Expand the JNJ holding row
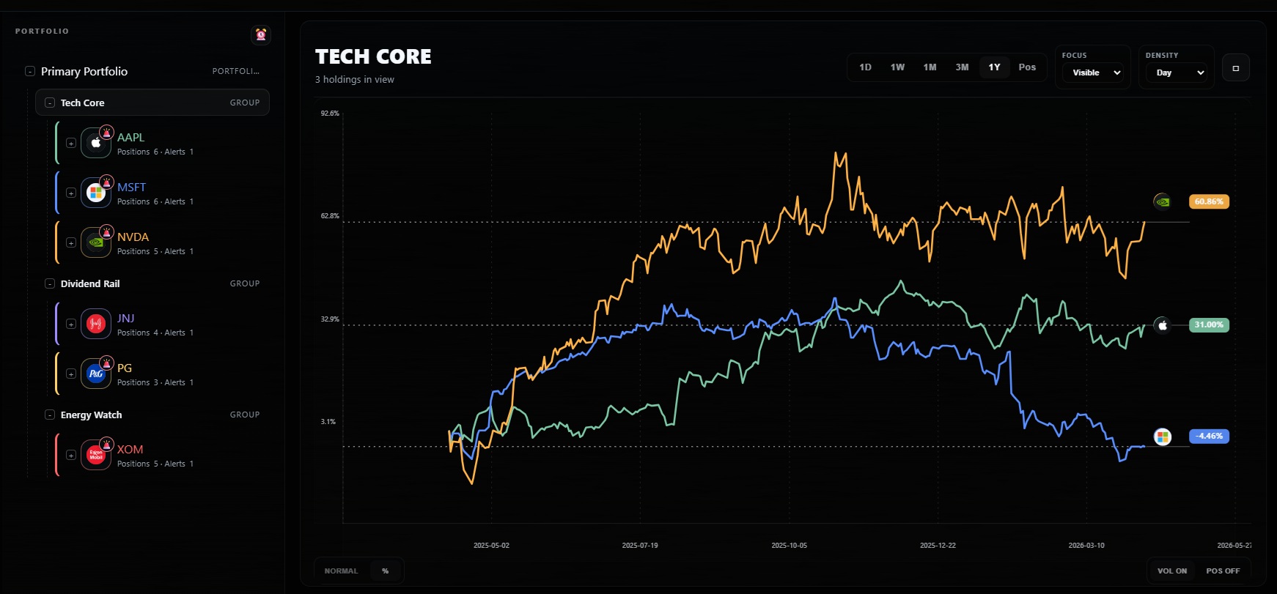1277x594 pixels. 71,324
